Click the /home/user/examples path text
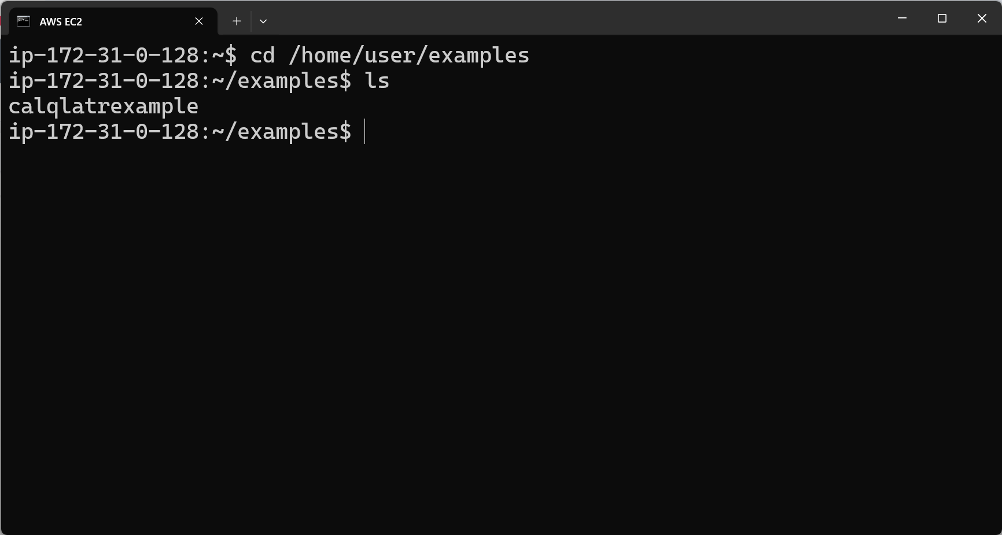This screenshot has height=535, width=1002. coord(409,56)
